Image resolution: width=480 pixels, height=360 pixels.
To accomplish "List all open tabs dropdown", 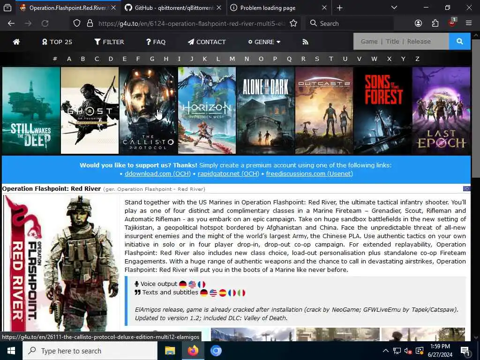I will (394, 7).
